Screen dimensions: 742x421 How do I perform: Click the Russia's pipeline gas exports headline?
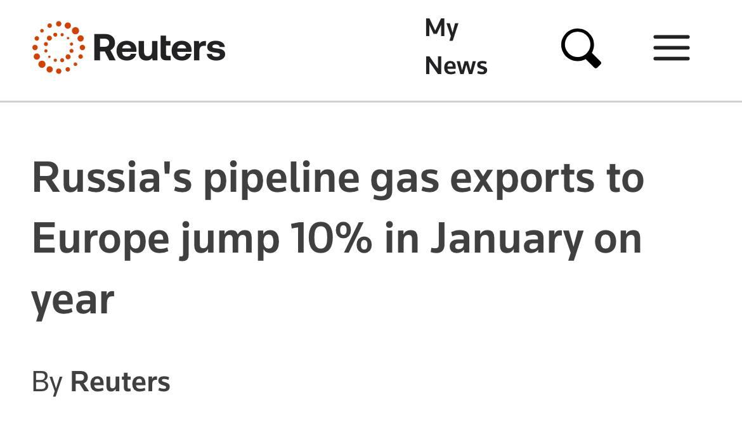337,238
